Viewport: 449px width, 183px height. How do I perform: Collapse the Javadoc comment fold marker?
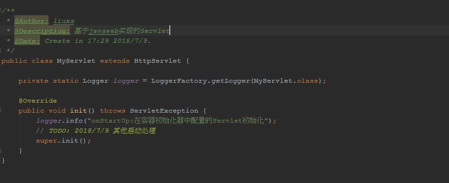[x=1, y=11]
